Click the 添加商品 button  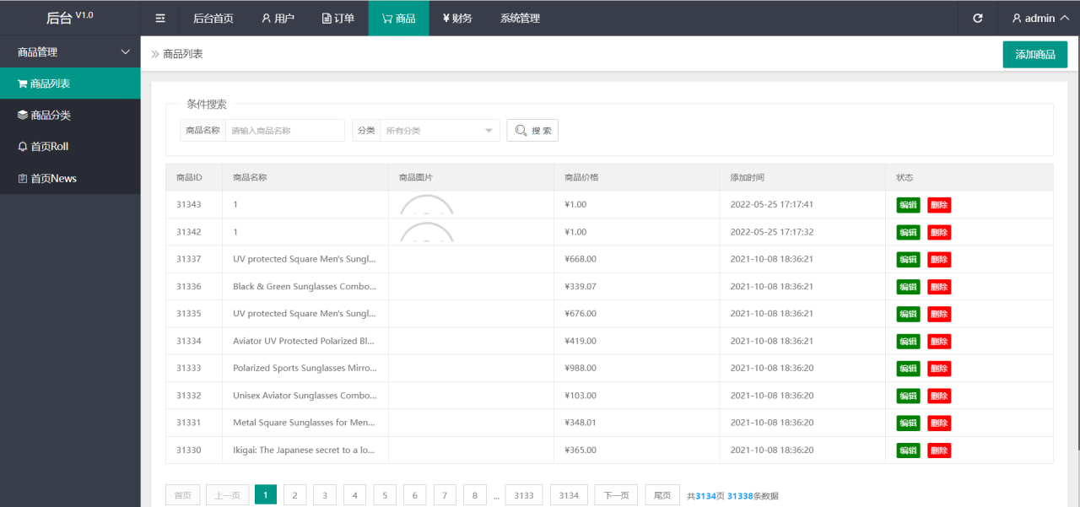click(1034, 53)
